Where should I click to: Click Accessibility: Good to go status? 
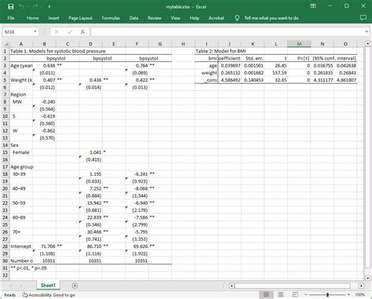(x=49, y=295)
